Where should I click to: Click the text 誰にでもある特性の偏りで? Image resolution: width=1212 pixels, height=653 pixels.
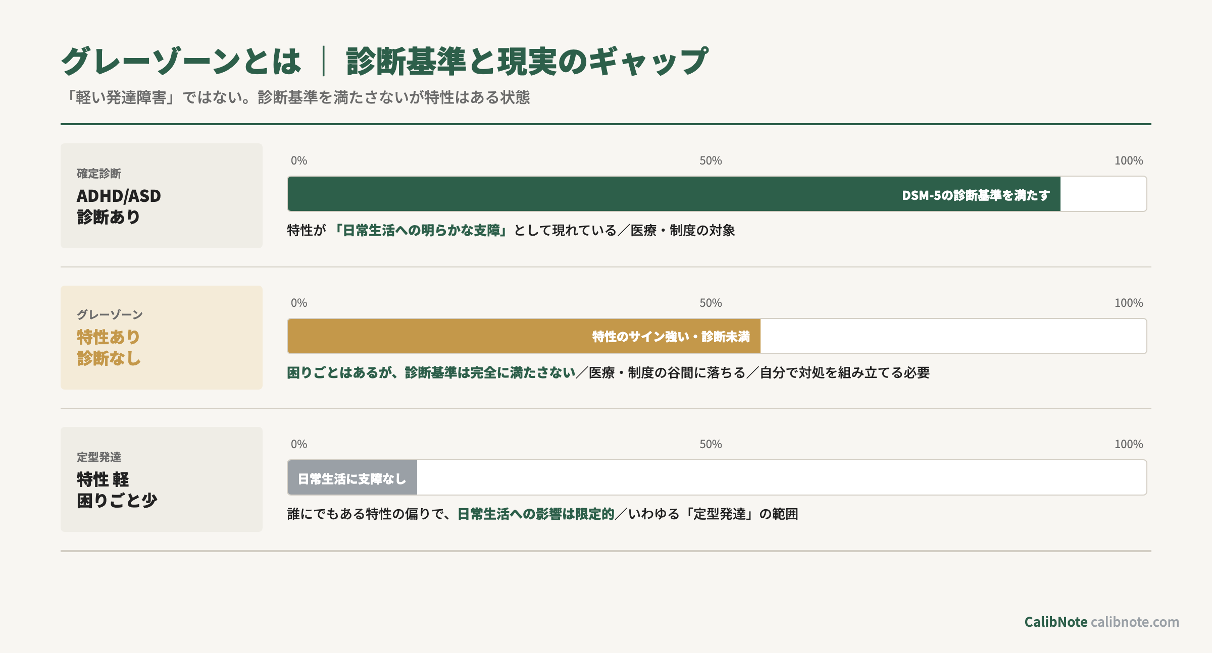click(x=366, y=514)
